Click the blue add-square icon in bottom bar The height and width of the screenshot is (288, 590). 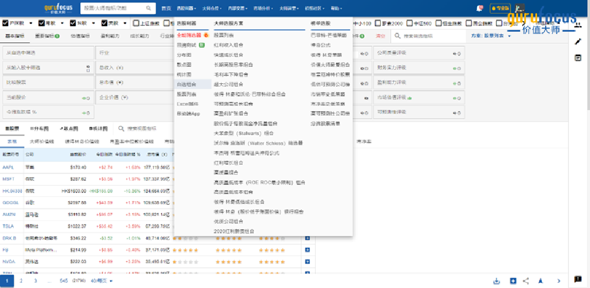(x=513, y=281)
